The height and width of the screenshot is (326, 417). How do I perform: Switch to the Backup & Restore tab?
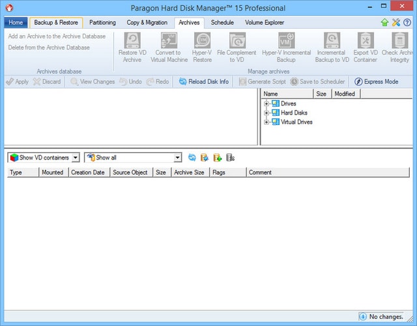56,23
